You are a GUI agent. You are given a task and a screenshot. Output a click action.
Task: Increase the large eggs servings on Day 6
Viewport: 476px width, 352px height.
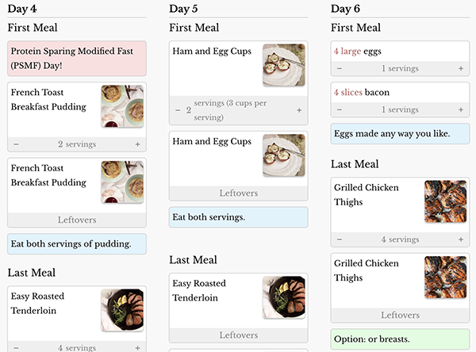point(461,68)
